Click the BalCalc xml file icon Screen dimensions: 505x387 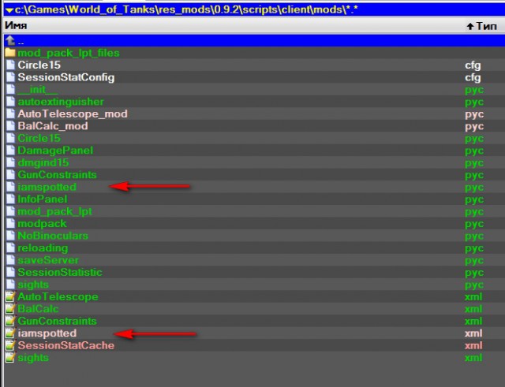point(10,309)
